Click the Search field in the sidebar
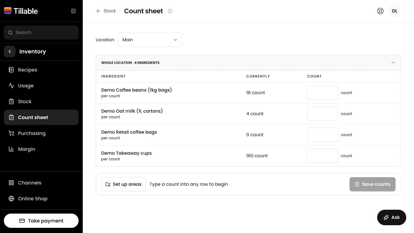This screenshot has width=414, height=233. (x=41, y=32)
